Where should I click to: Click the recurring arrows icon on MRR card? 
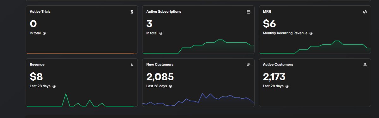coord(365,12)
